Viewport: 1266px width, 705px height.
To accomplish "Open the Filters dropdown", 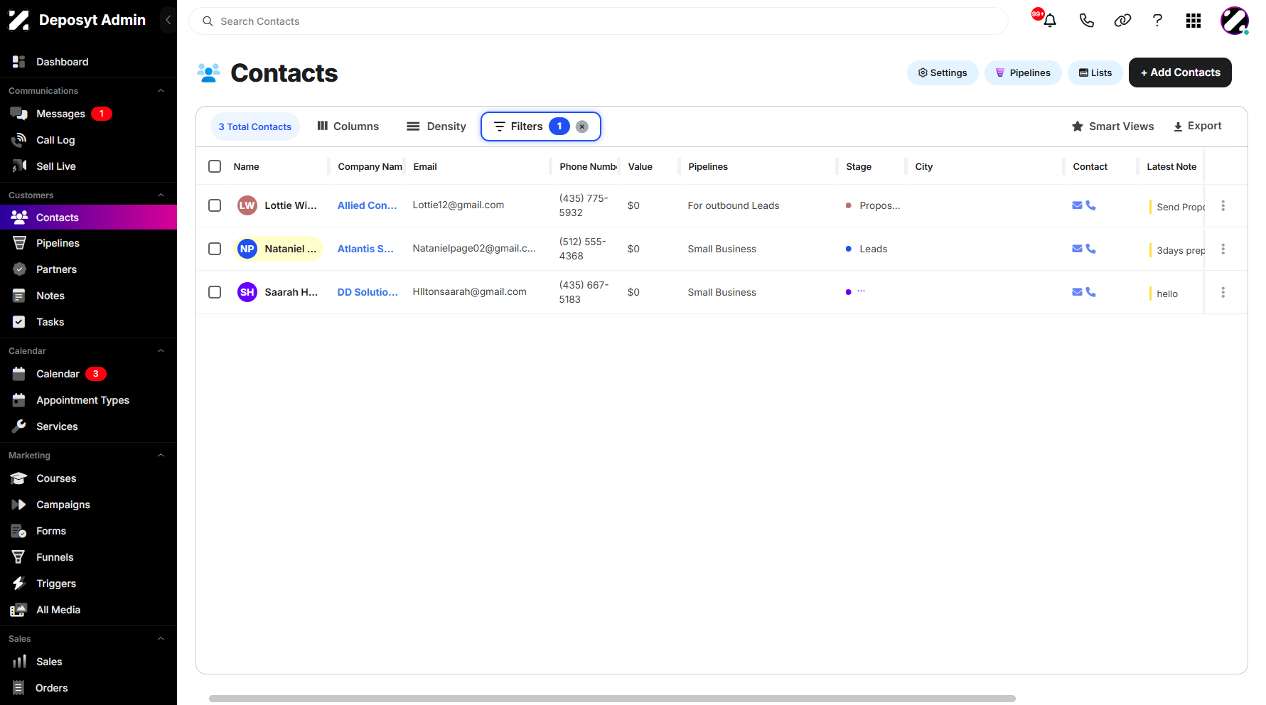I will click(527, 127).
